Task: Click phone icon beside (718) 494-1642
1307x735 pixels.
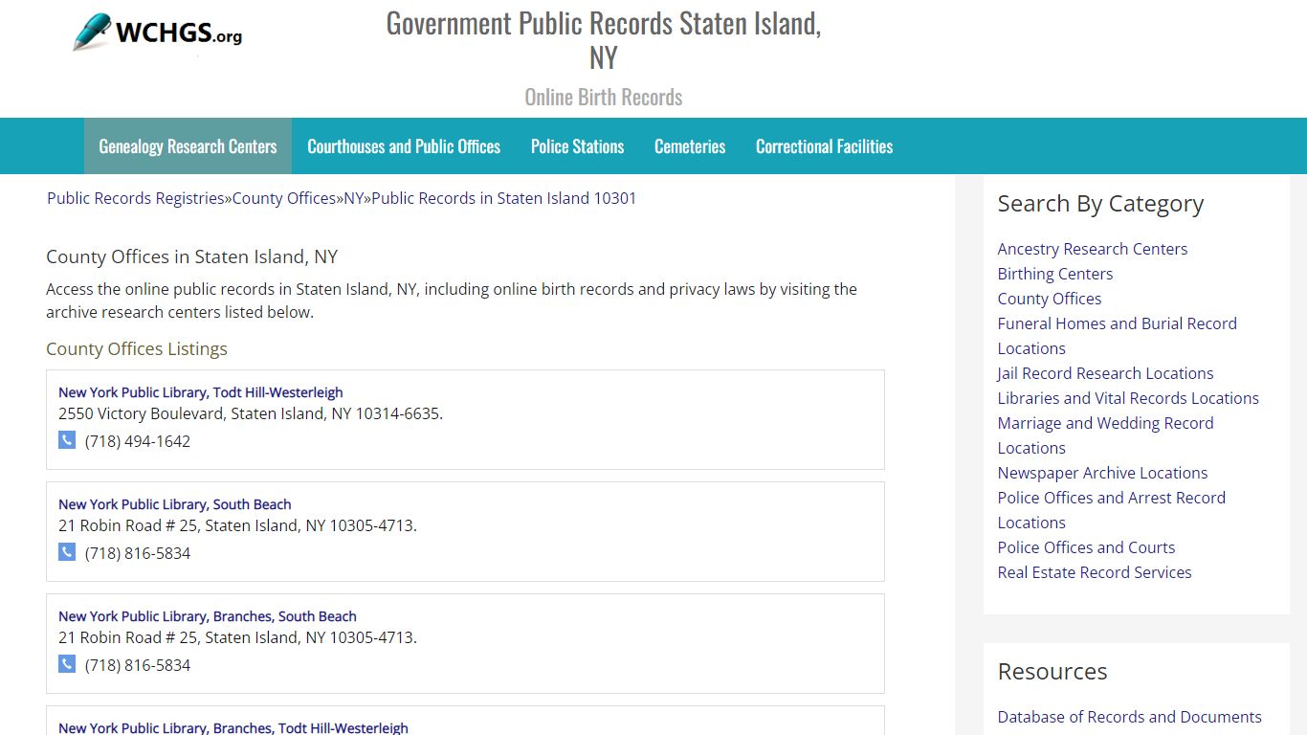Action: (67, 440)
